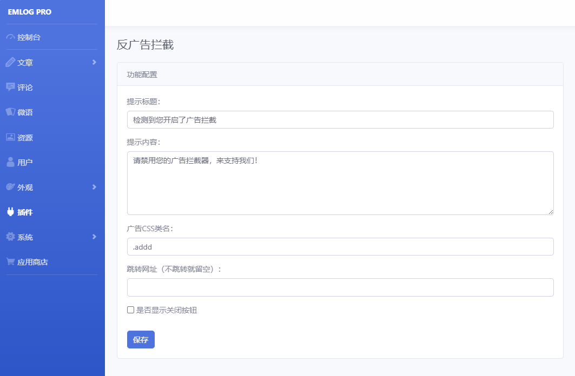
Task: Click the 评论 comment bubble icon
Action: click(10, 87)
